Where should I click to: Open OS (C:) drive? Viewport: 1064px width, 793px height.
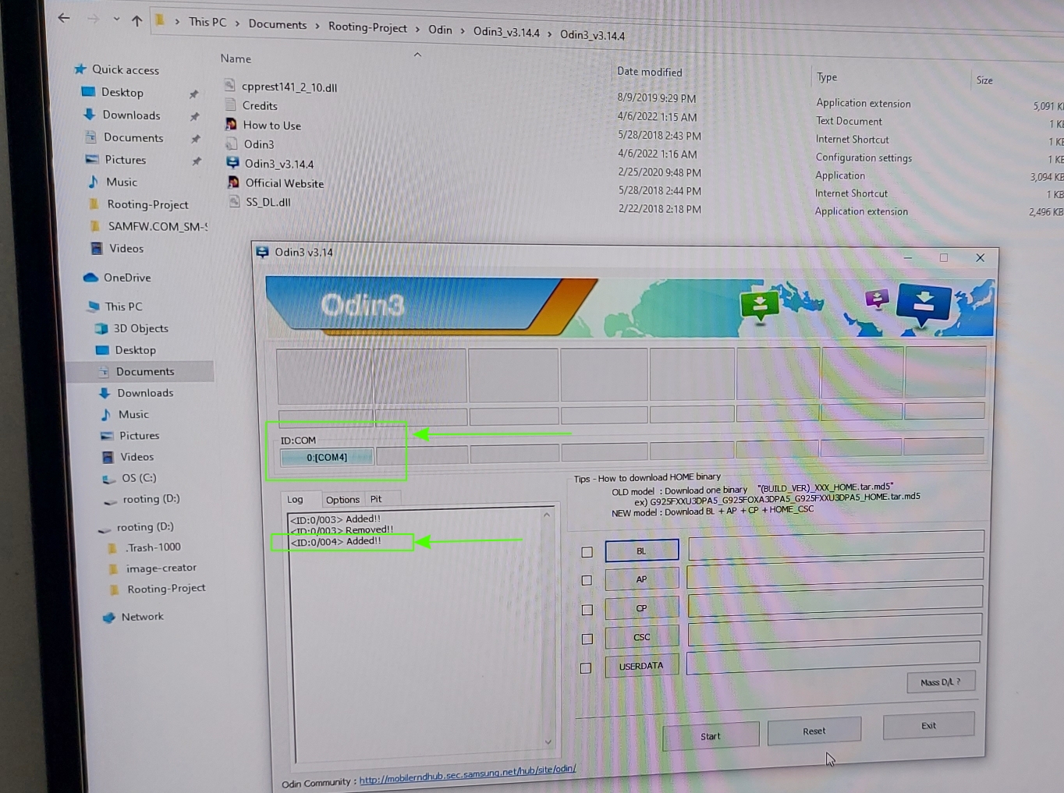(139, 478)
